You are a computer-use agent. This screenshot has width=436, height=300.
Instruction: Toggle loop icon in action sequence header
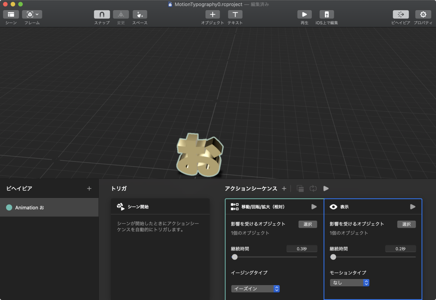pos(313,189)
